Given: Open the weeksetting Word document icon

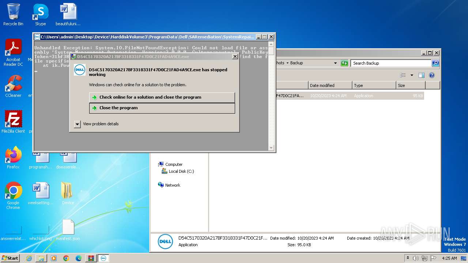Looking at the screenshot, I should tap(41, 194).
